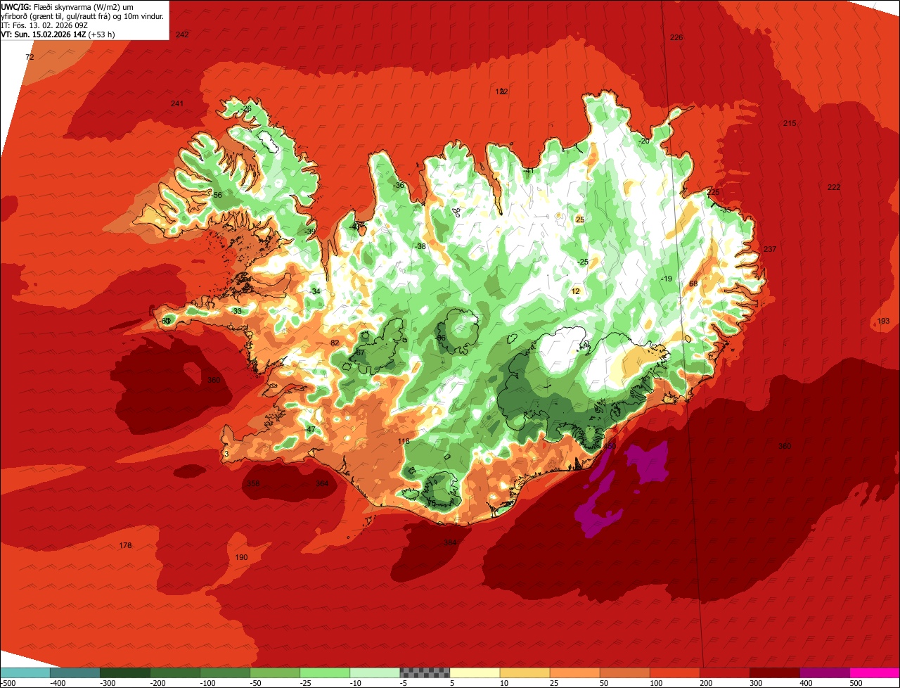Image resolution: width=900 pixels, height=688 pixels.
Task: Click the map value '384'
Action: tap(450, 542)
